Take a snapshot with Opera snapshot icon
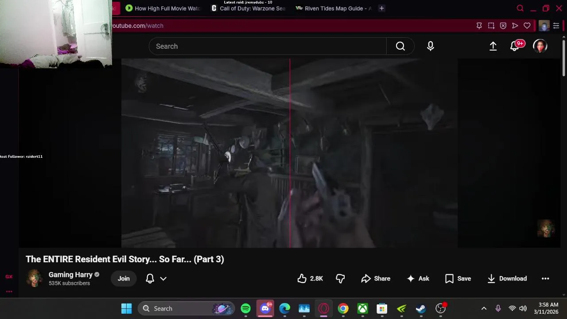 491,26
